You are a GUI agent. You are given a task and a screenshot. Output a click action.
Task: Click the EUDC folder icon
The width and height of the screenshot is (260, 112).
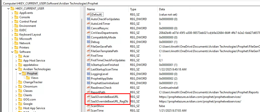pos(16,30)
